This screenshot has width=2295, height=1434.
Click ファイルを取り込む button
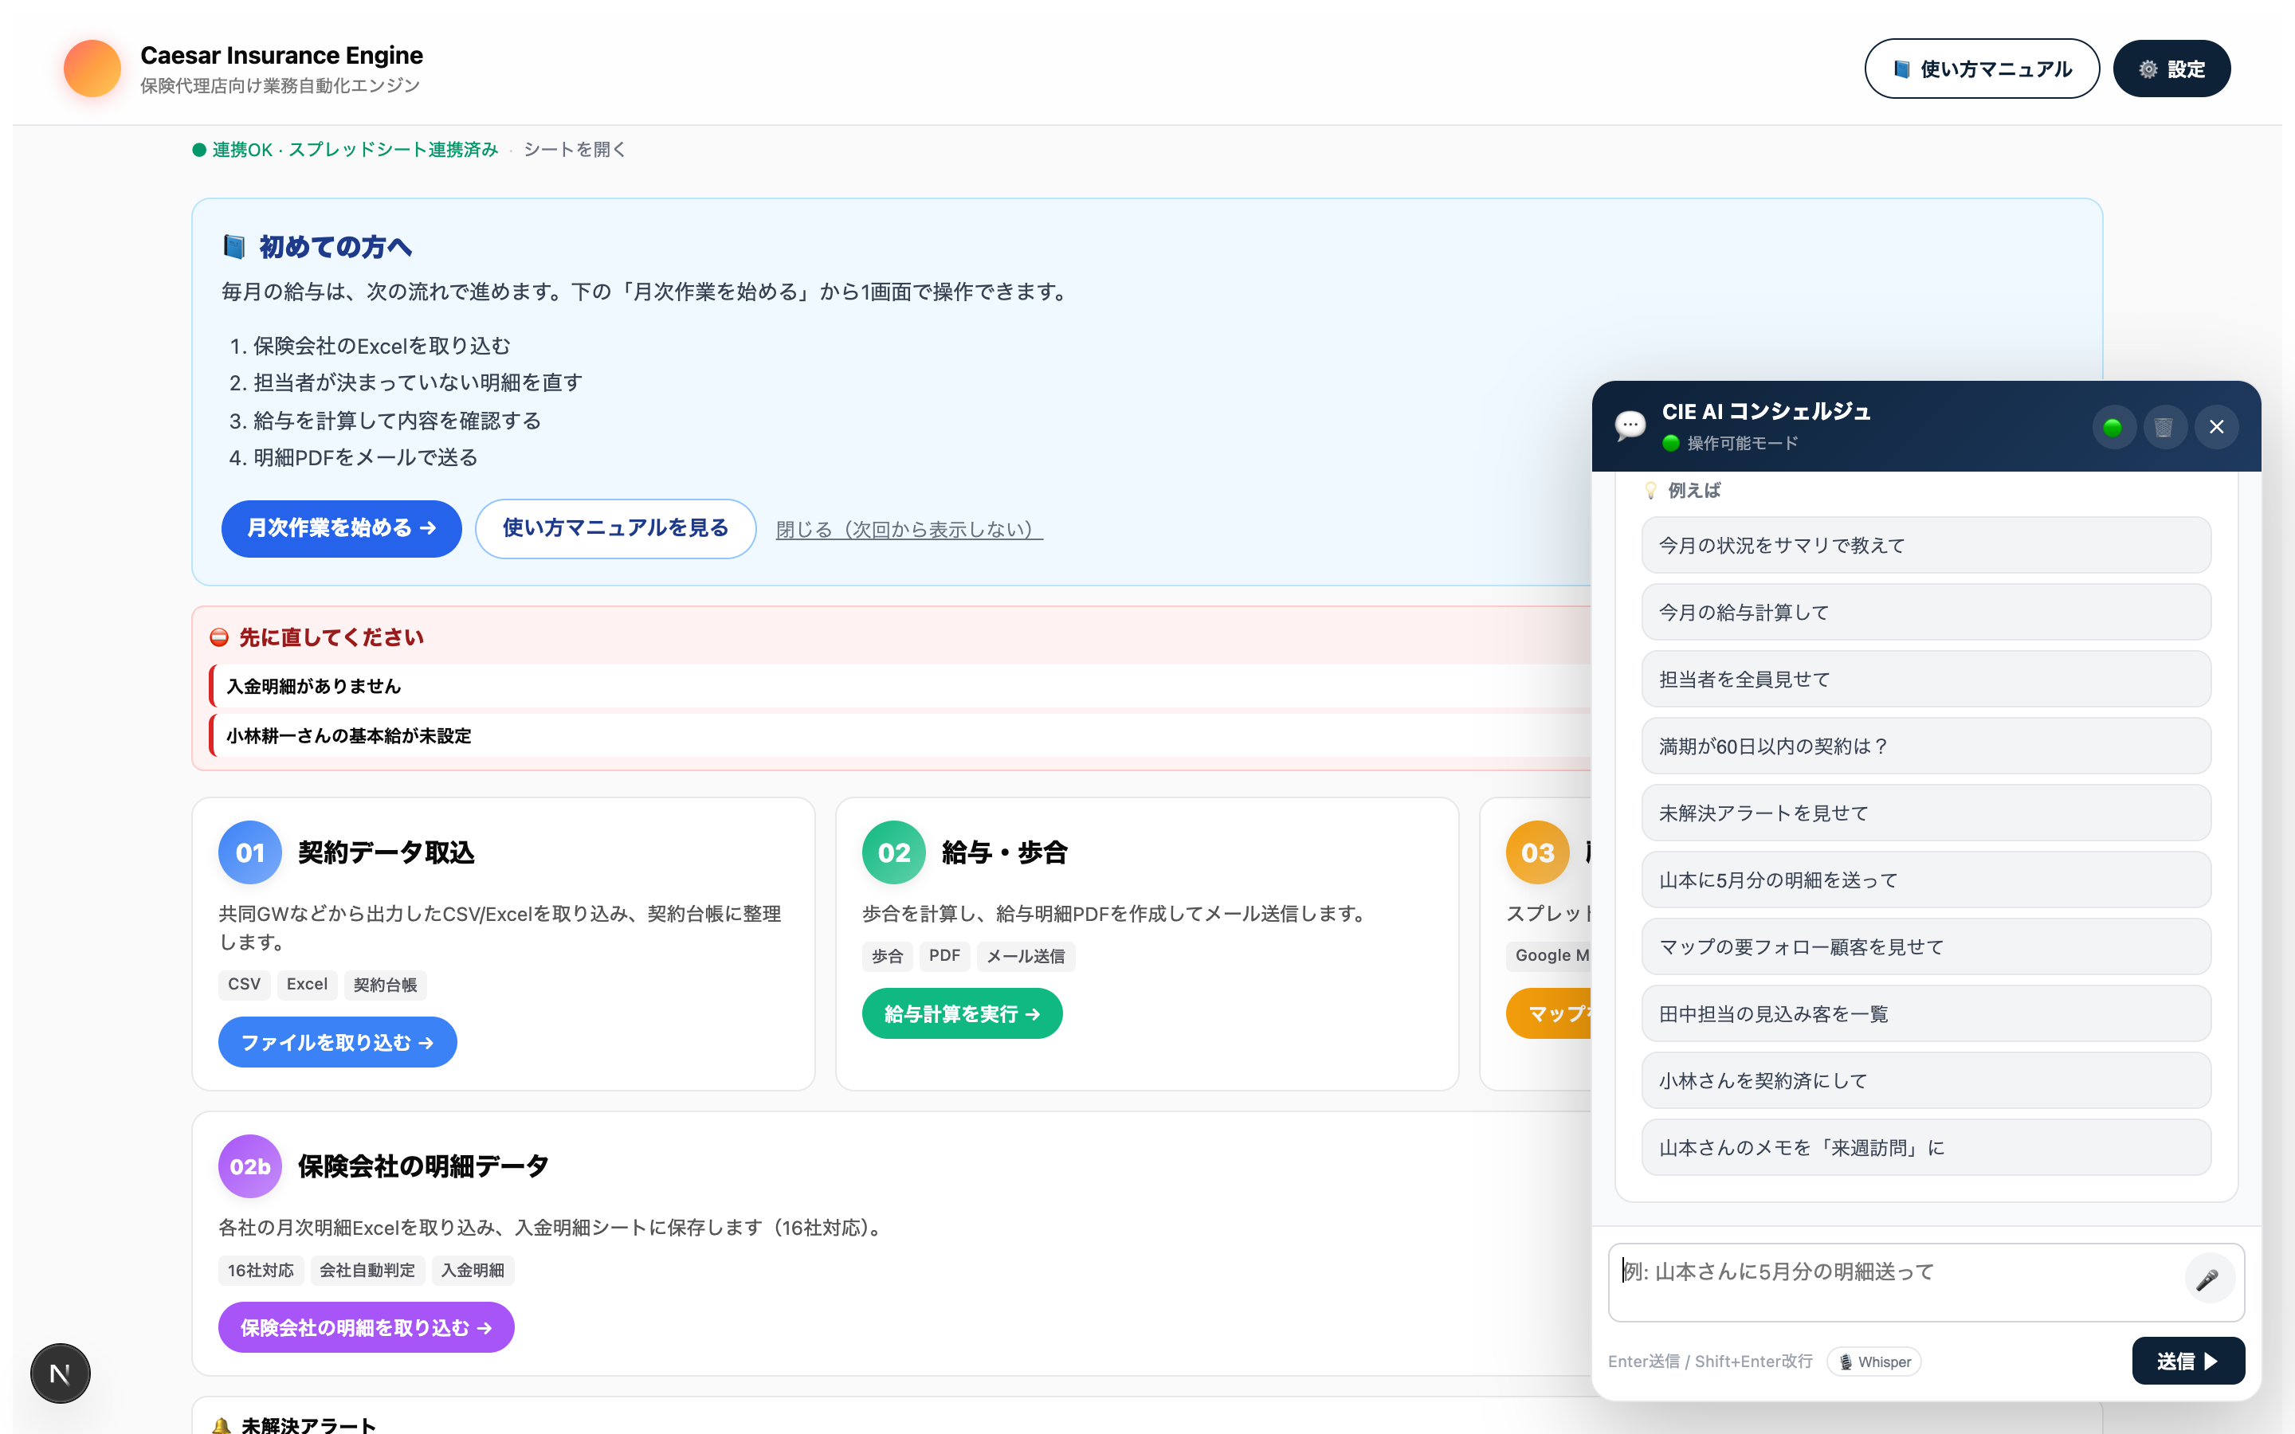(338, 1042)
